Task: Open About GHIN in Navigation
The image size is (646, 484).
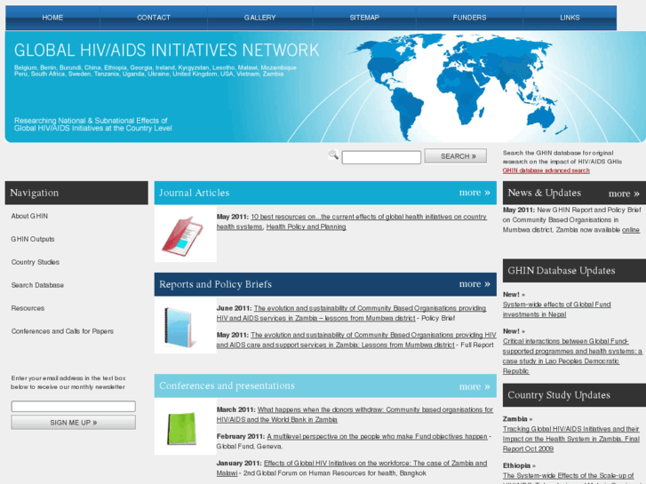Action: pos(29,217)
